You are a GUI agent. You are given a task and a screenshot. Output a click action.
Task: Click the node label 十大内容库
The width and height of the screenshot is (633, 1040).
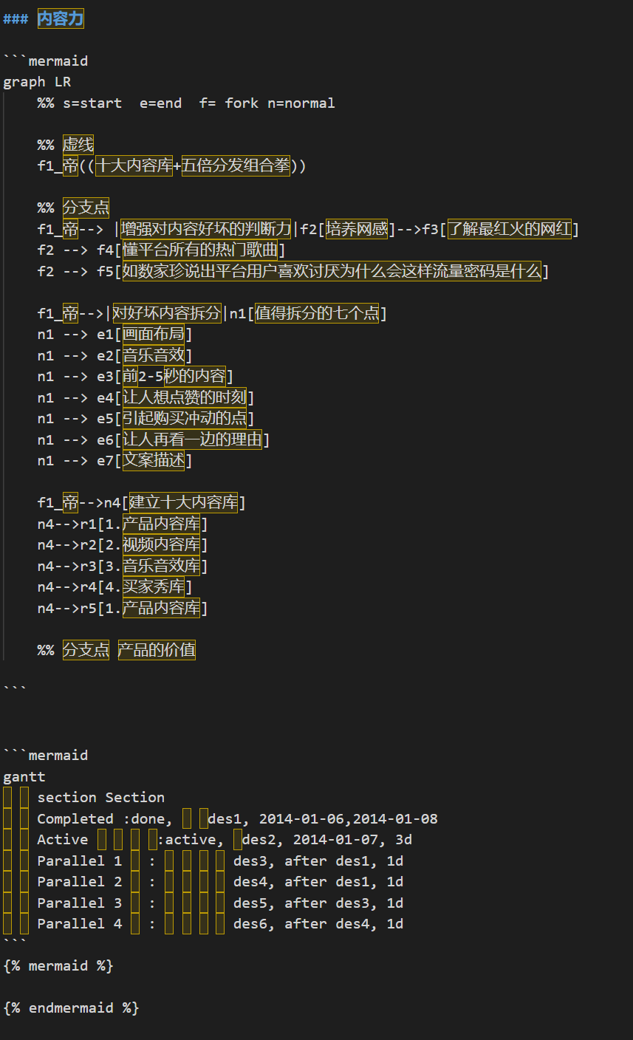click(x=134, y=165)
